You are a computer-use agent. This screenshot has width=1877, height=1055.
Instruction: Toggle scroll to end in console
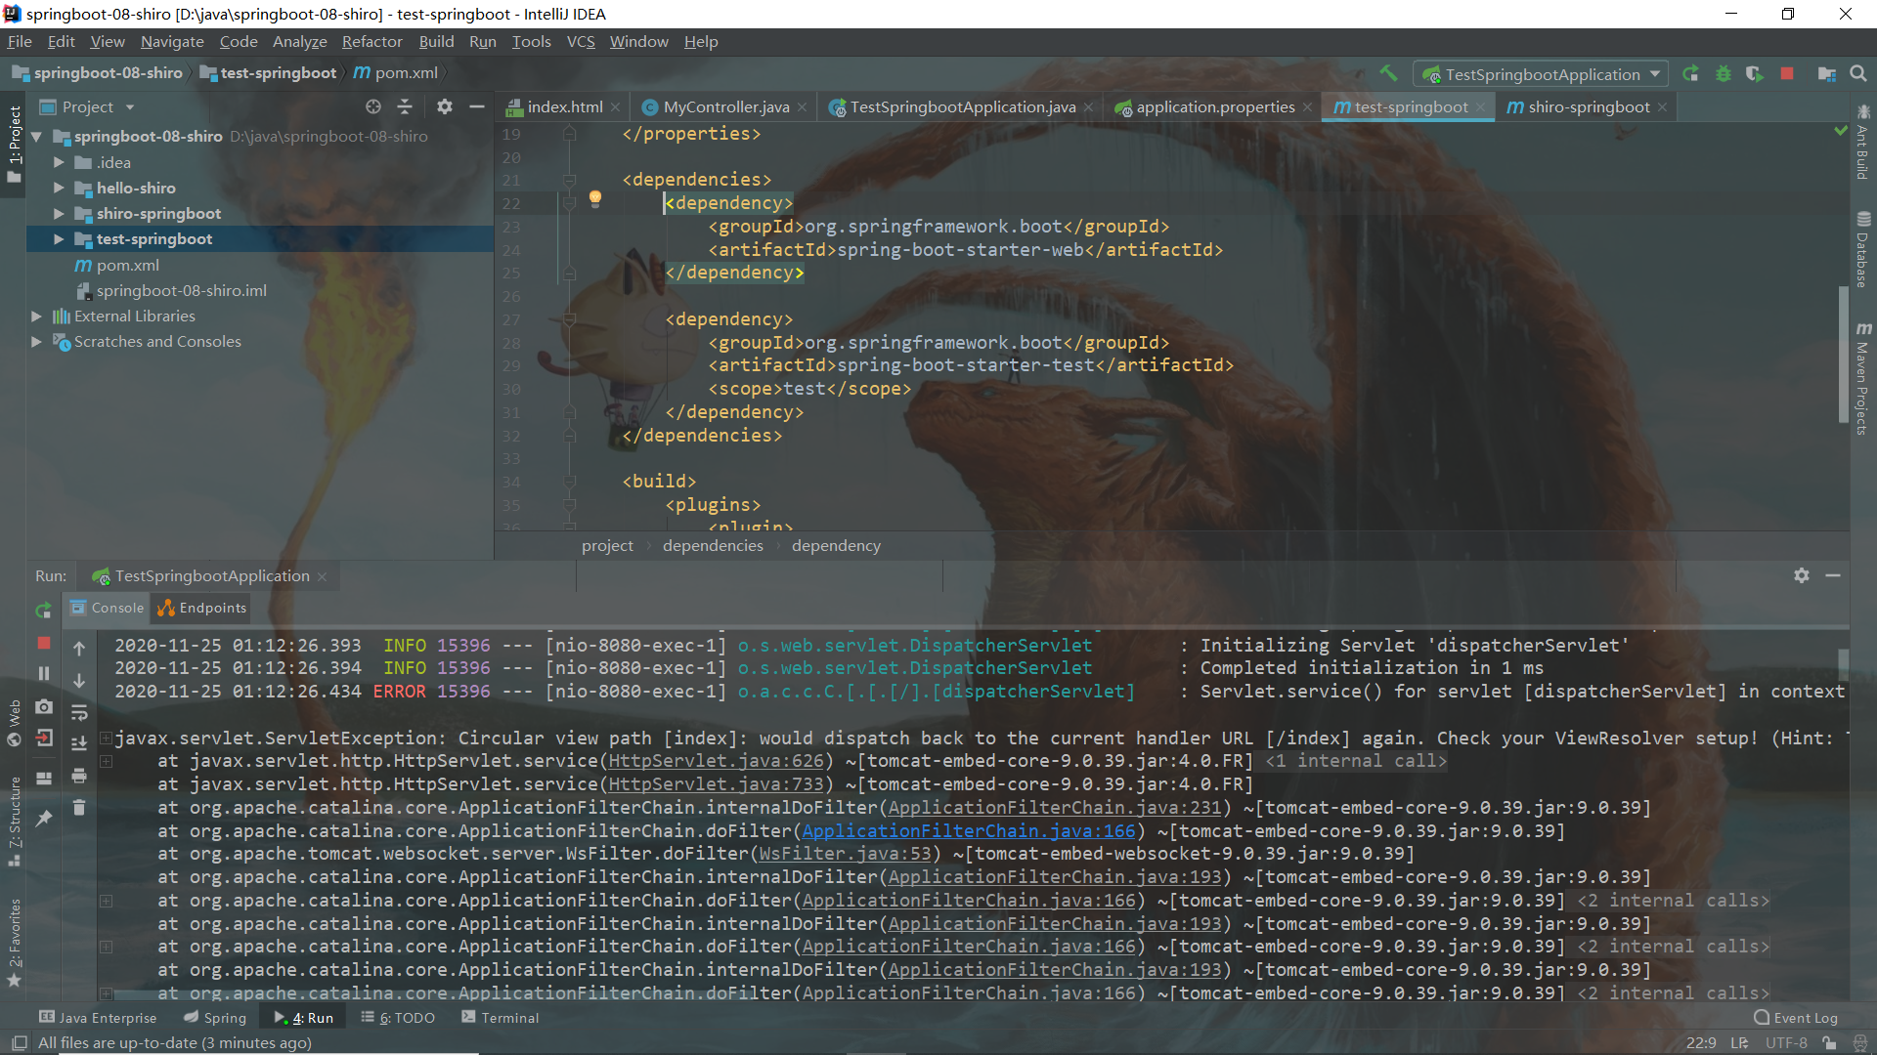pos(79,743)
